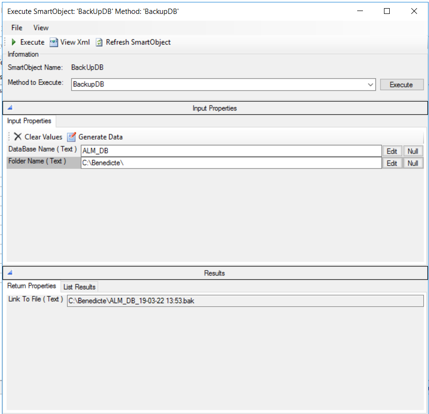Viewport: 429px width, 414px height.
Task: Select the Return Properties tab
Action: [x=32, y=286]
